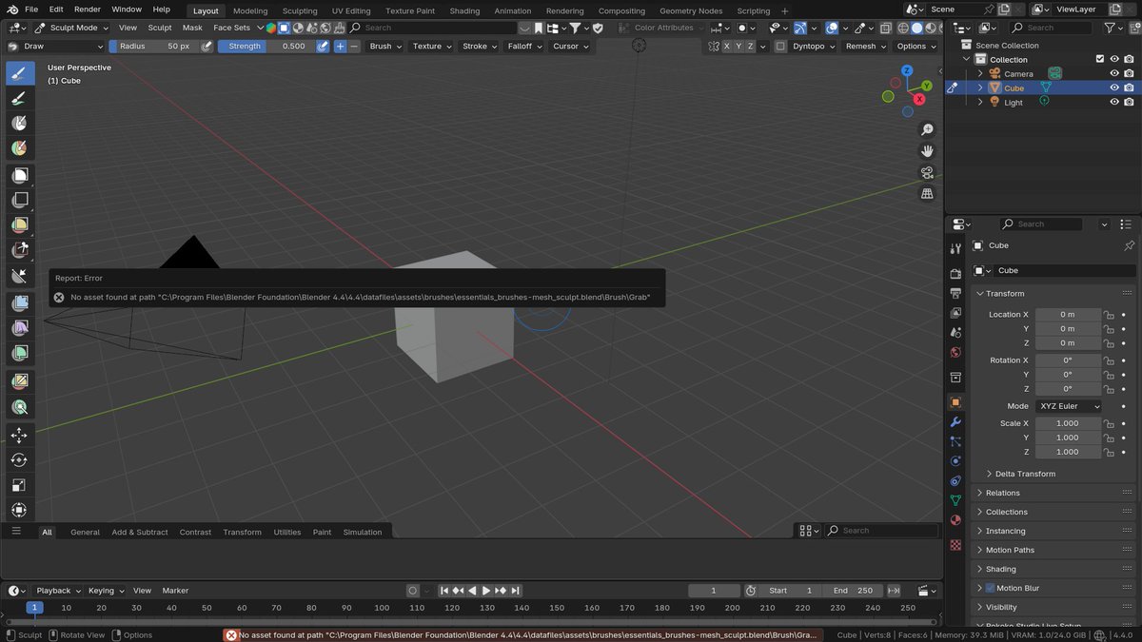Switch to the Sculpting workspace tab

tap(300, 10)
